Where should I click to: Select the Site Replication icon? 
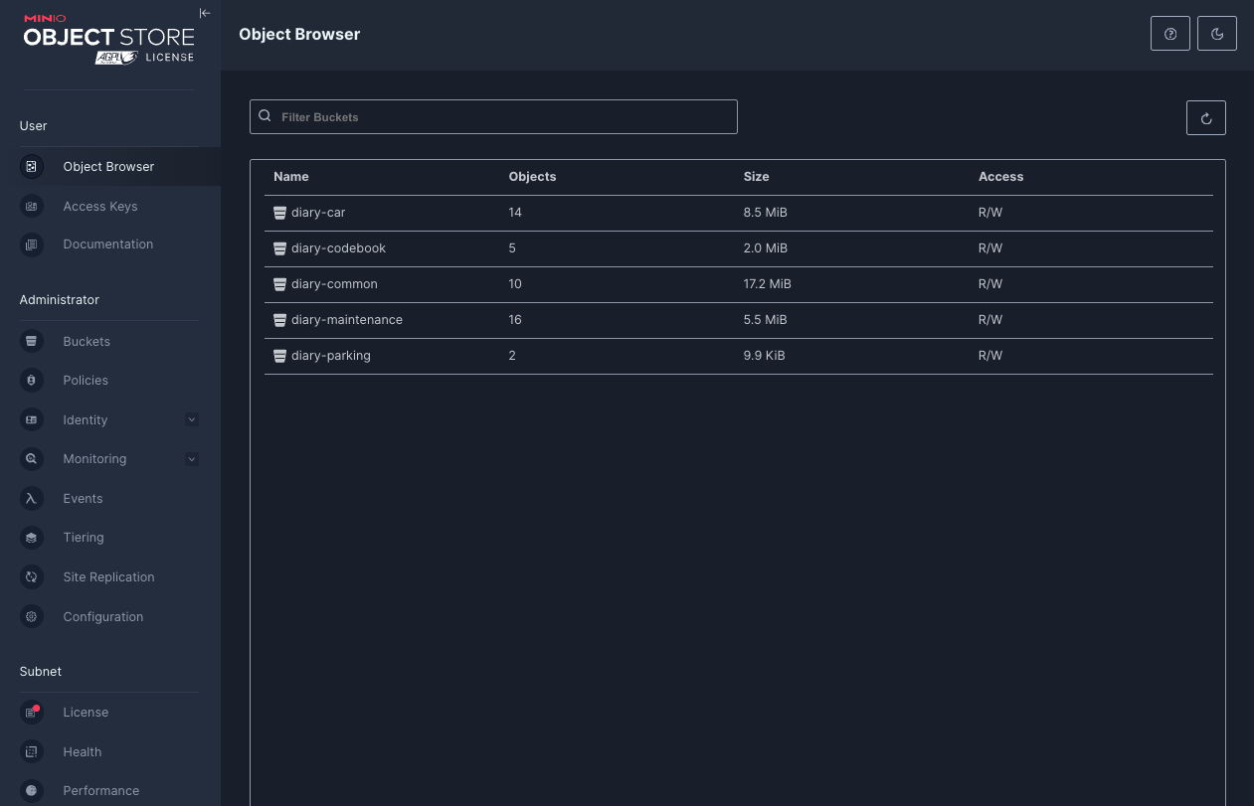click(x=31, y=576)
